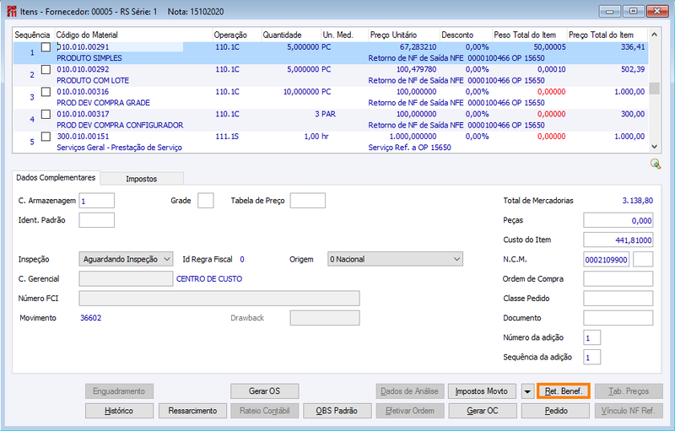Select the PRODUTO SIMPLES description text
Viewport: 675px width, 431px height.
click(89, 58)
